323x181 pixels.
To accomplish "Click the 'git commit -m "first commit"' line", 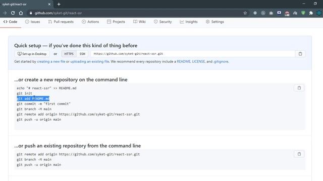I will pos(43,104).
